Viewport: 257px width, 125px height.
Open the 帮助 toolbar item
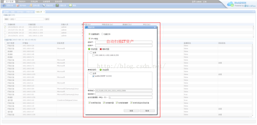[73, 6]
